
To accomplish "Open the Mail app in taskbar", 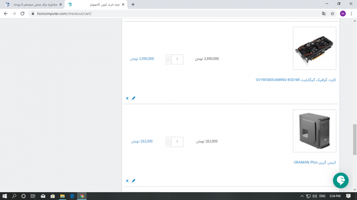I will (43, 196).
